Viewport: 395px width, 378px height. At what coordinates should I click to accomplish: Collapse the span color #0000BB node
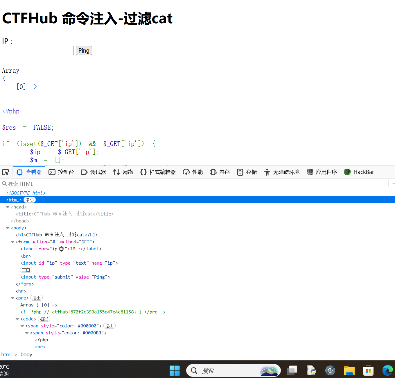coord(27,333)
